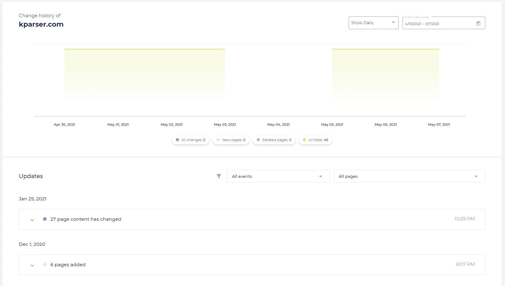Image resolution: width=505 pixels, height=286 pixels.
Task: Click the May 07, 2021 axis label
Action: pyautogui.click(x=439, y=124)
